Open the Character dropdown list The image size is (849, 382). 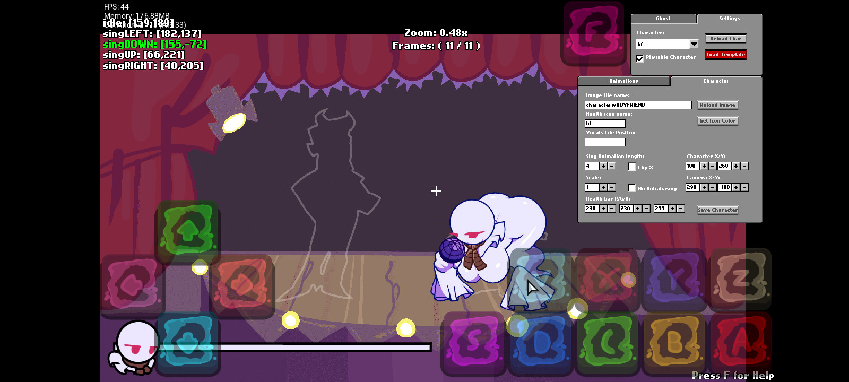(x=694, y=44)
